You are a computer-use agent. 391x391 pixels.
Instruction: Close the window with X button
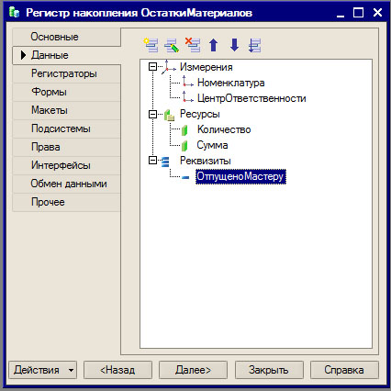coord(378,13)
